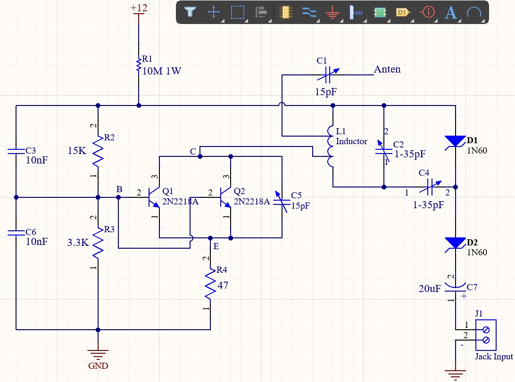Viewport: 515px width, 382px height.
Task: Click the GND power port tool
Action: [332, 13]
